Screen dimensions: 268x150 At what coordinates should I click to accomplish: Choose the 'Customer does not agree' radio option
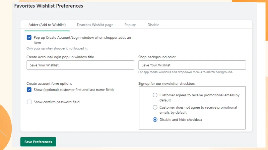point(155,107)
